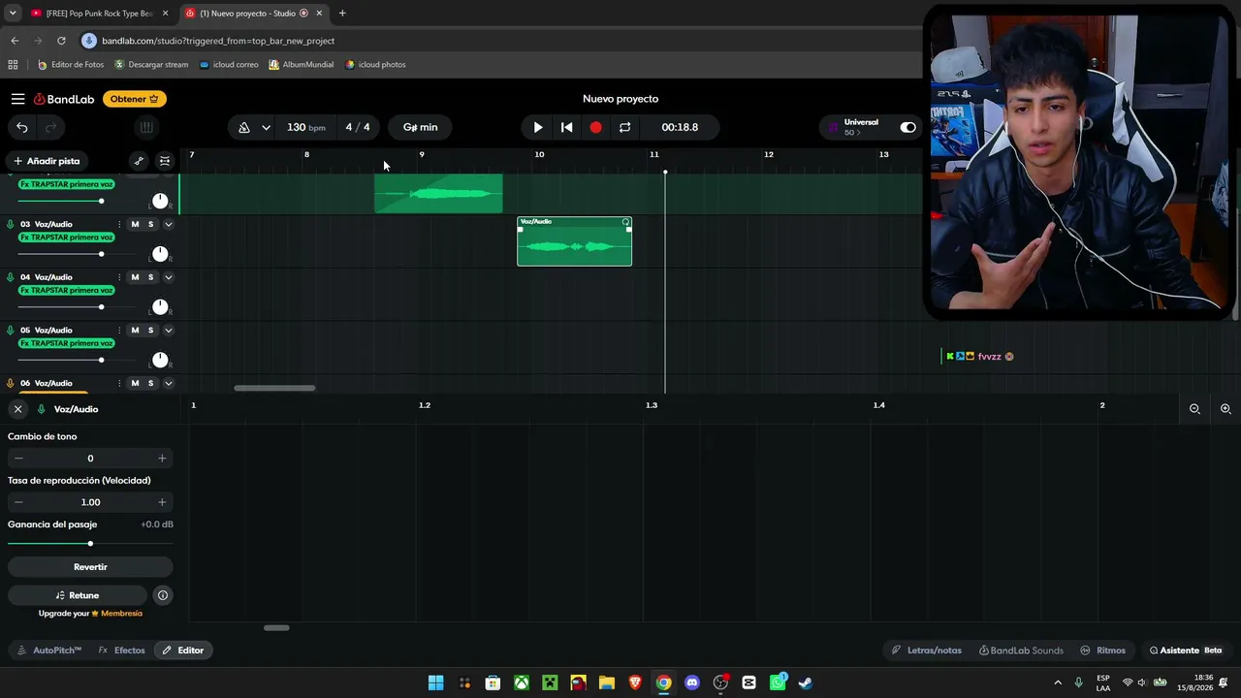Expand track 04 options chevron

168,277
